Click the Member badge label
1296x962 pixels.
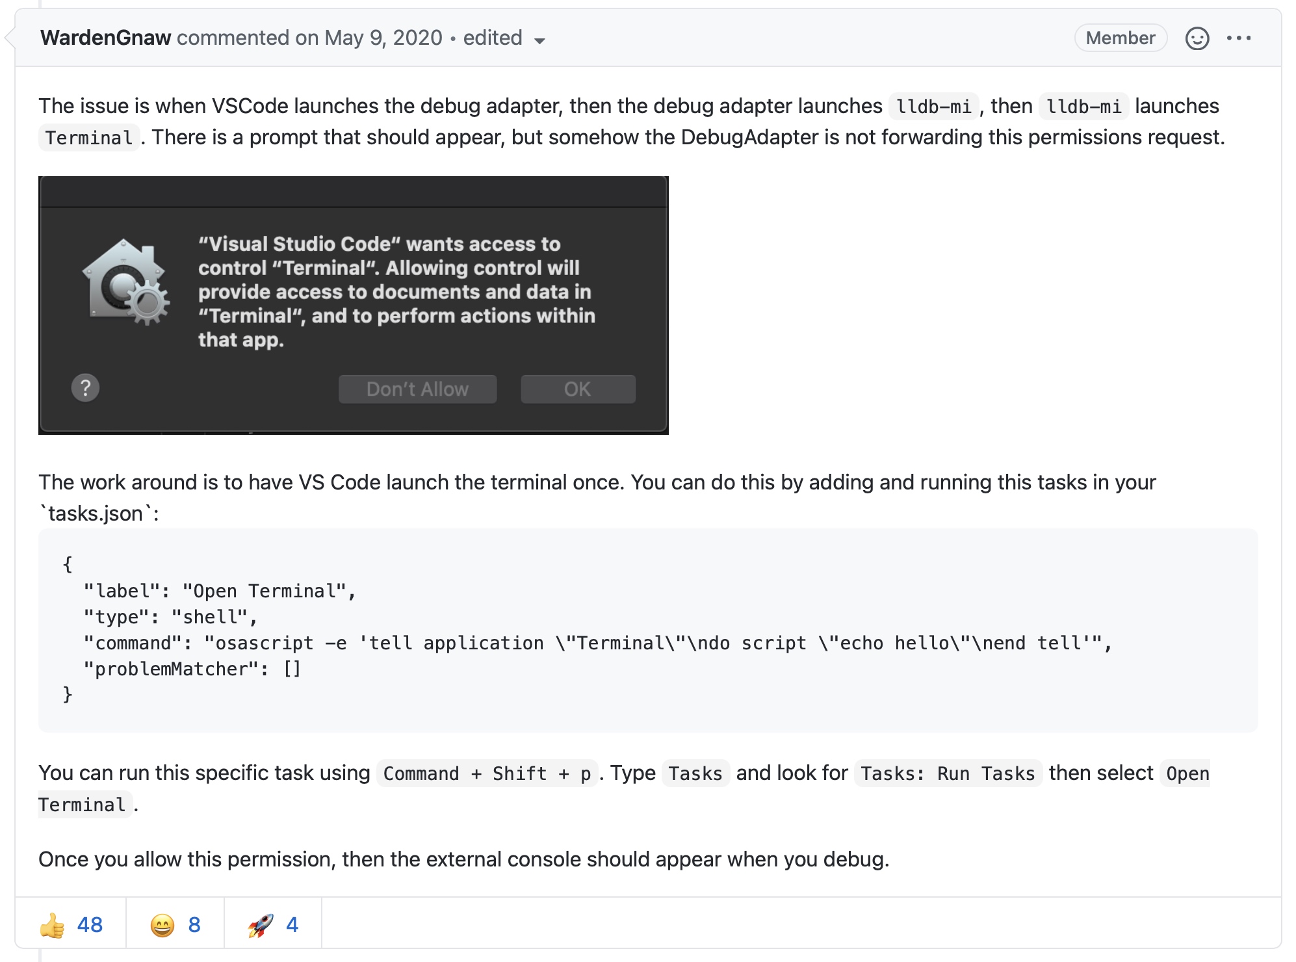point(1121,38)
